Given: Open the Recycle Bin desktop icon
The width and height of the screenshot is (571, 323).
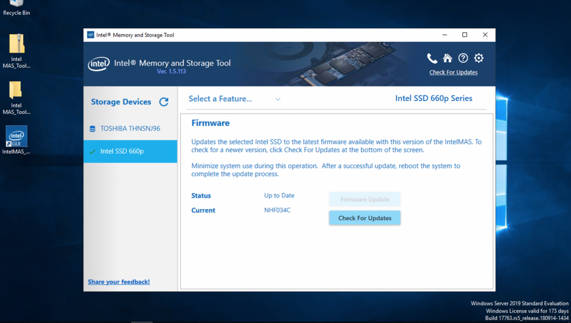Looking at the screenshot, I should click(17, 8).
